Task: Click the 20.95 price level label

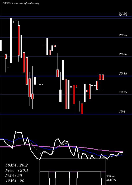Action: pos(123,35)
